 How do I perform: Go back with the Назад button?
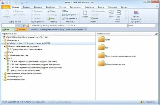52,11
